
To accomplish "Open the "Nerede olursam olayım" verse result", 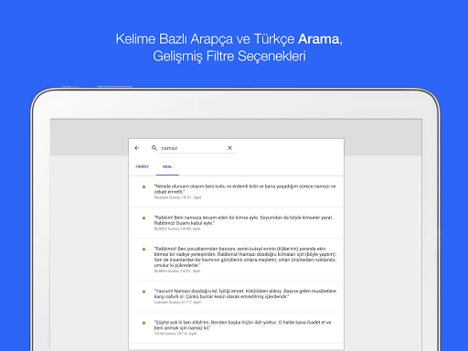I will pos(237,192).
